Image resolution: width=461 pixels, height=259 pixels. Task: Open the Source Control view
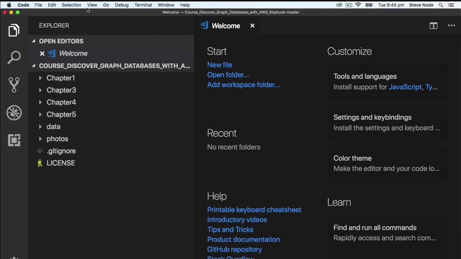14,85
